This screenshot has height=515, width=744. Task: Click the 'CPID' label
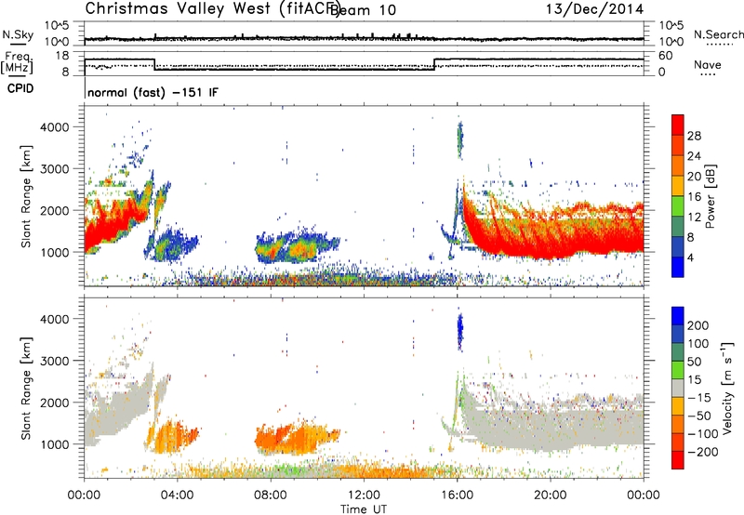pyautogui.click(x=20, y=88)
